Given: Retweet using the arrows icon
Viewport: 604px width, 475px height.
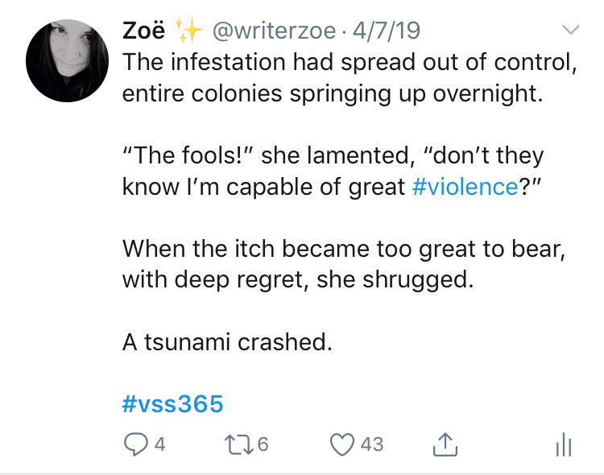Looking at the screenshot, I should pyautogui.click(x=239, y=444).
